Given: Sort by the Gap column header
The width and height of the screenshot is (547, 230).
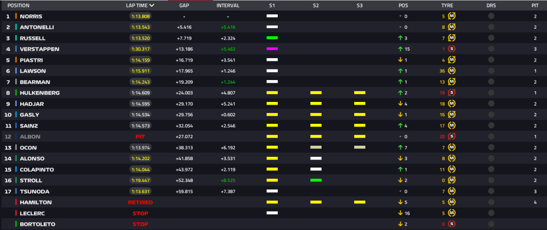Looking at the screenshot, I should pos(184,5).
